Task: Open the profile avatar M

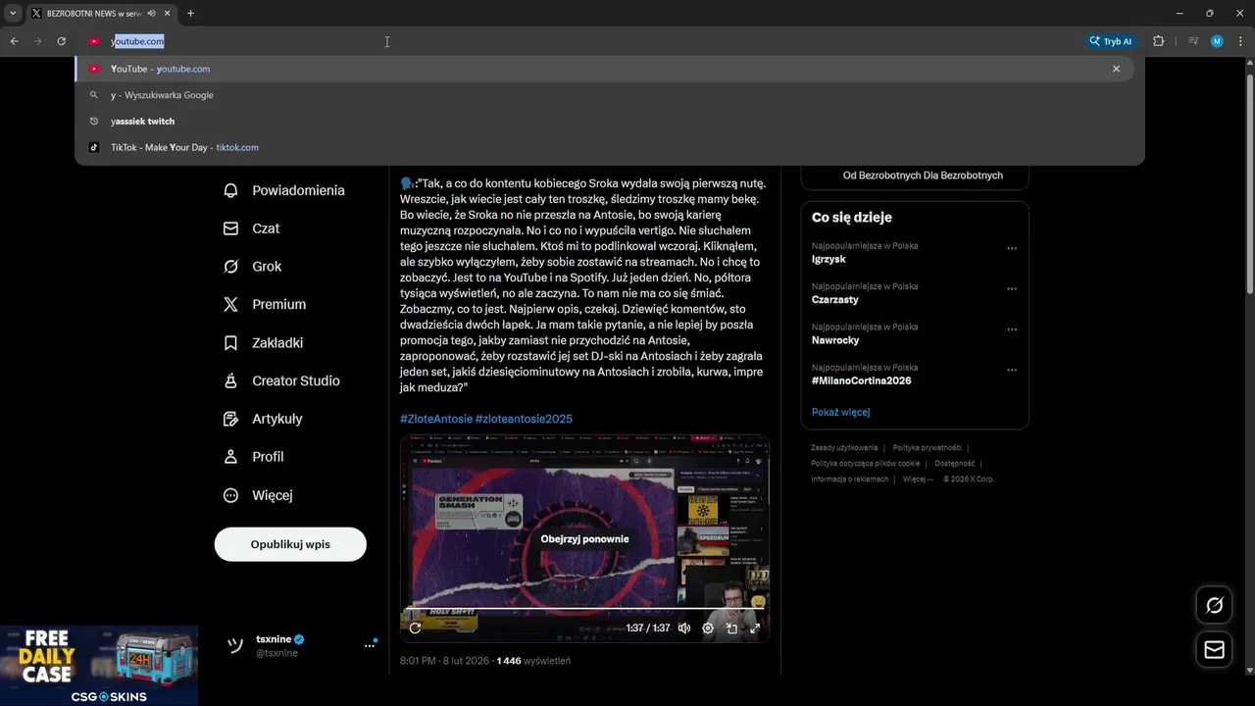Action: click(1217, 41)
